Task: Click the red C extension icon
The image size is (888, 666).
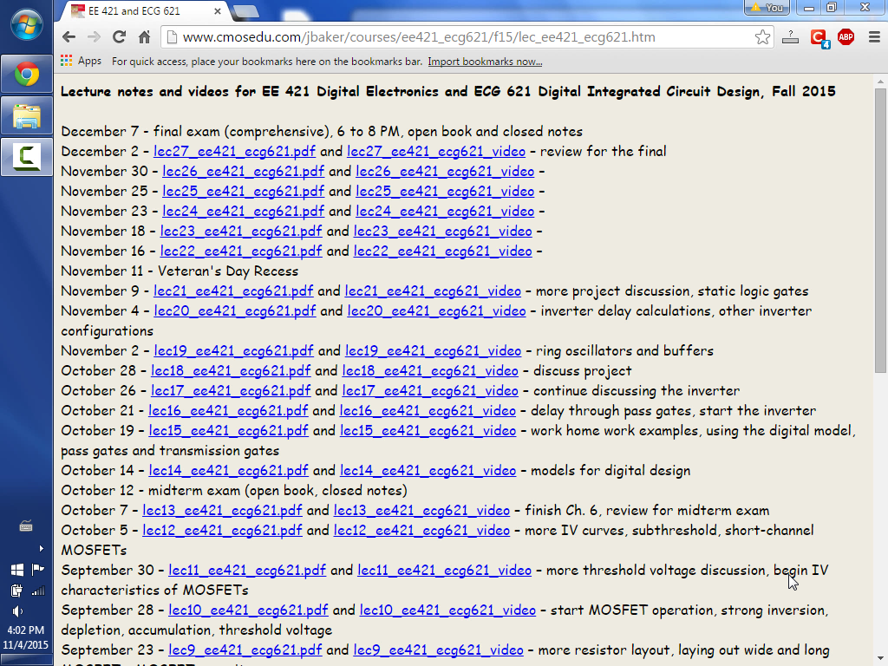Action: point(819,38)
